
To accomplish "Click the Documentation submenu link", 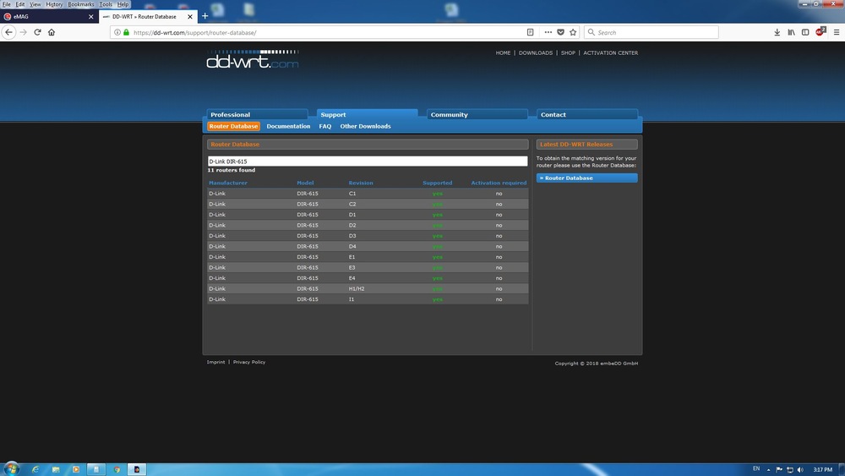I will tap(288, 126).
